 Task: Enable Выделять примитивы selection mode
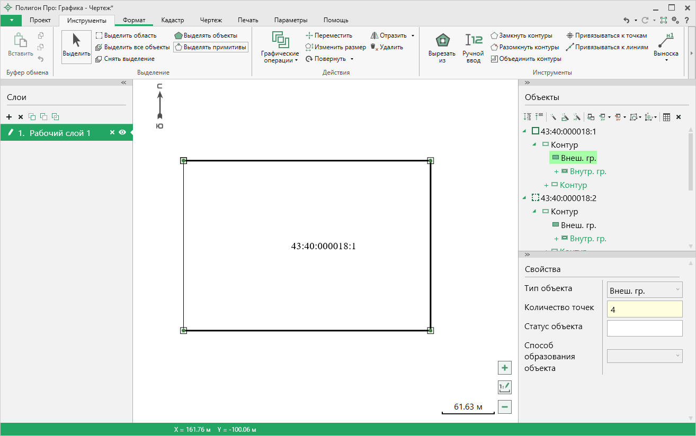pos(210,47)
